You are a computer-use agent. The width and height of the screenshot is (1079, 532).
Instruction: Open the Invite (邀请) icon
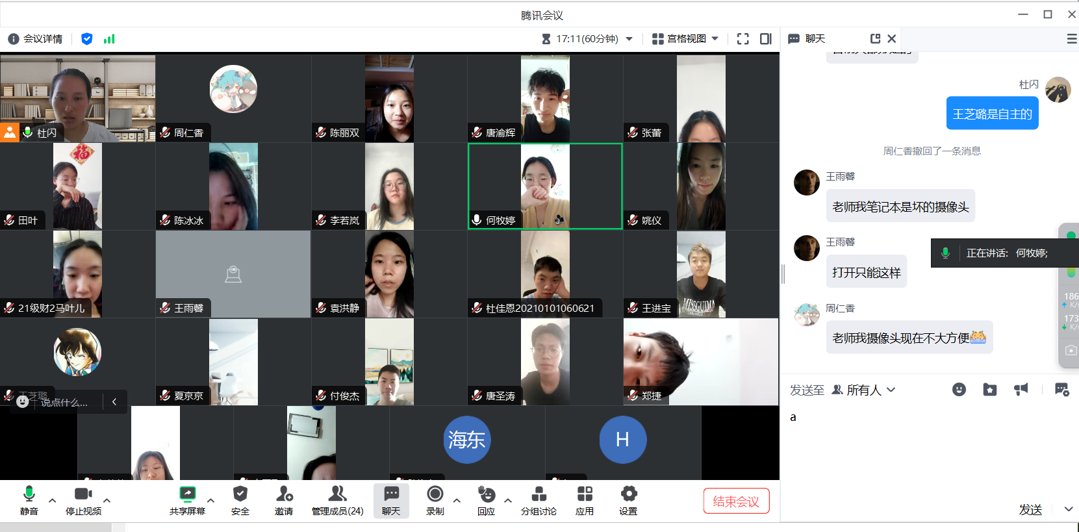tap(284, 501)
